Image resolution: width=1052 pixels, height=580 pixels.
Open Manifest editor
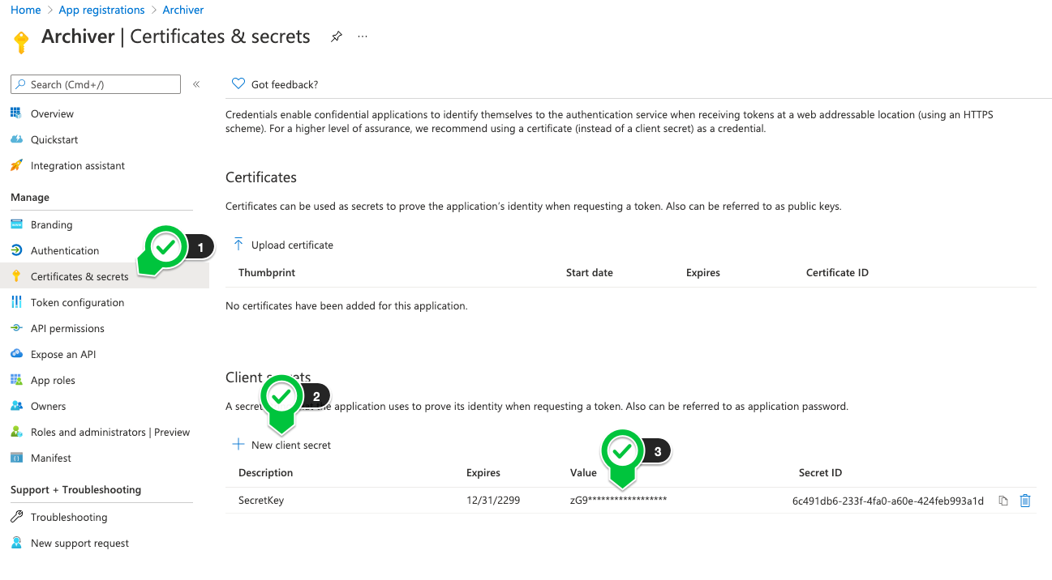coord(51,458)
